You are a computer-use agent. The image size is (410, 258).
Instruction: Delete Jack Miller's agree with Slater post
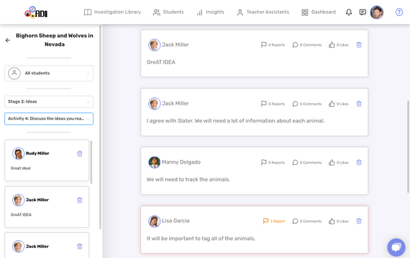pyautogui.click(x=359, y=104)
